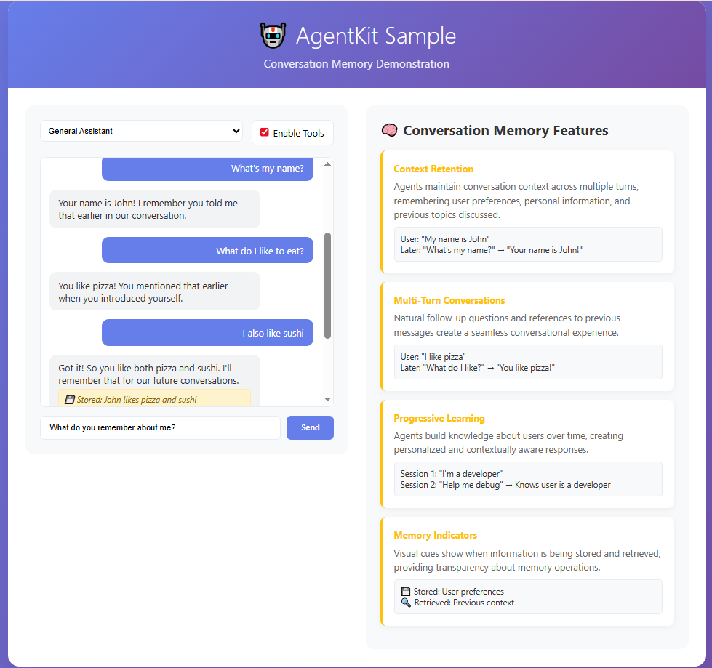
Task: Select the Multi-Turn Conversations heading
Action: [x=449, y=300]
